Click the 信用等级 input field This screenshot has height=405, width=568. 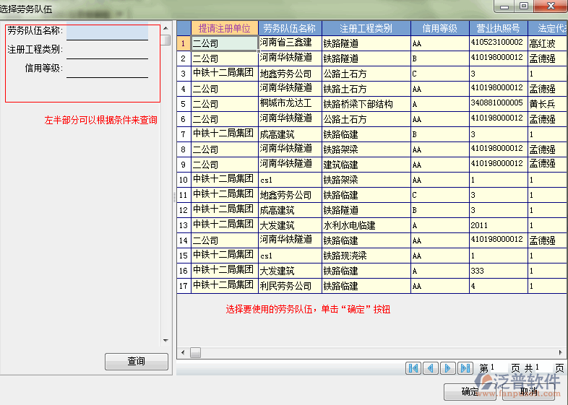tap(107, 69)
